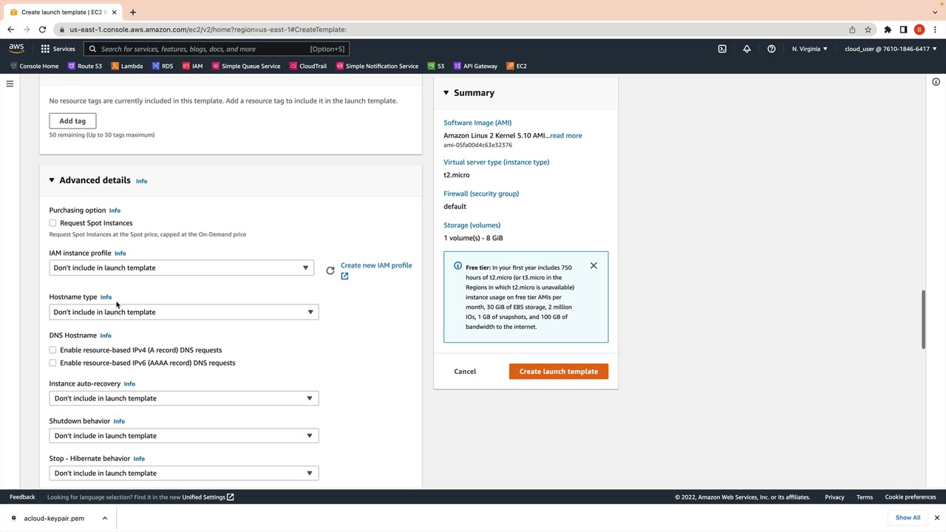Image resolution: width=946 pixels, height=532 pixels.
Task: Click the browser address bar URL
Action: (x=208, y=30)
